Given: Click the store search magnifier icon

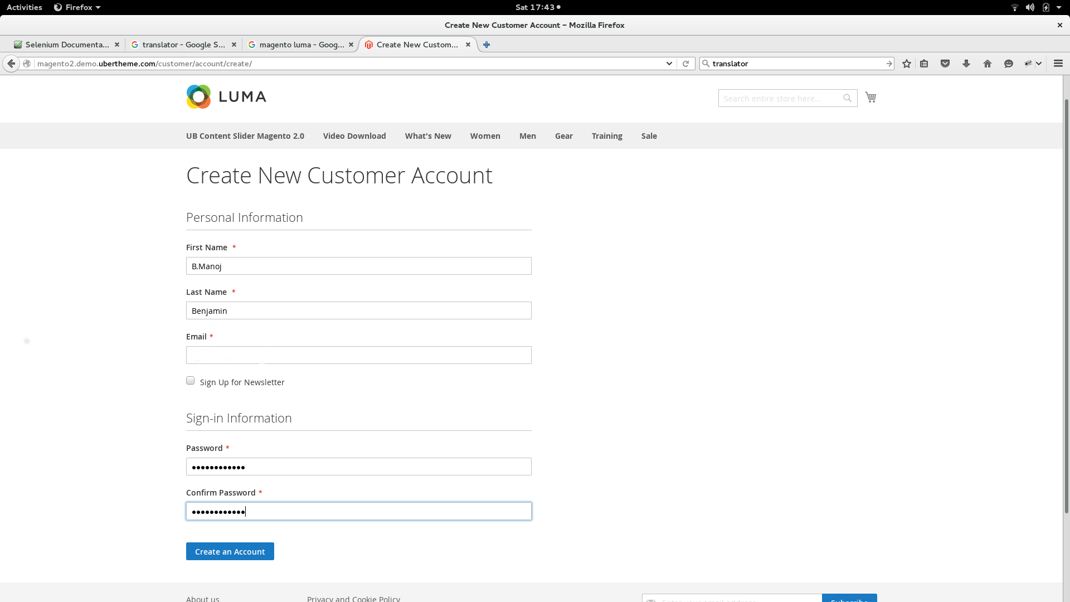Looking at the screenshot, I should 847,98.
